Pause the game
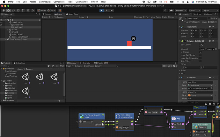 click(106, 10)
